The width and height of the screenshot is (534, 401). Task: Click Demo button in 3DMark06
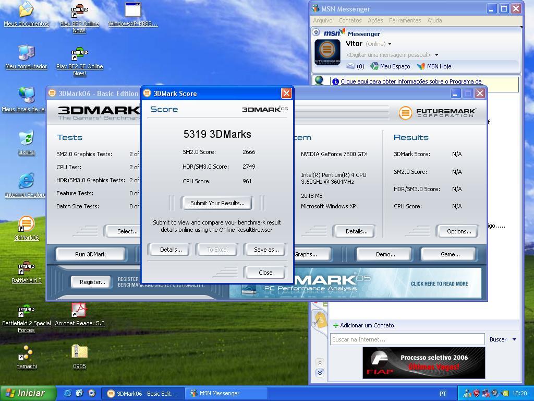(x=385, y=254)
